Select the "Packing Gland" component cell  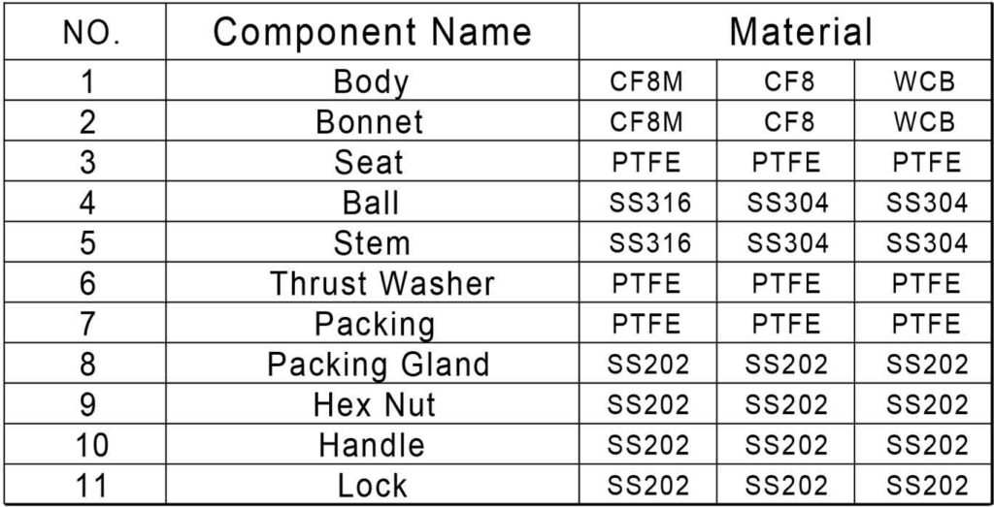379,364
